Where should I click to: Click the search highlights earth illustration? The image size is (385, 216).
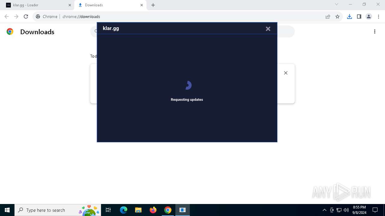click(89, 210)
